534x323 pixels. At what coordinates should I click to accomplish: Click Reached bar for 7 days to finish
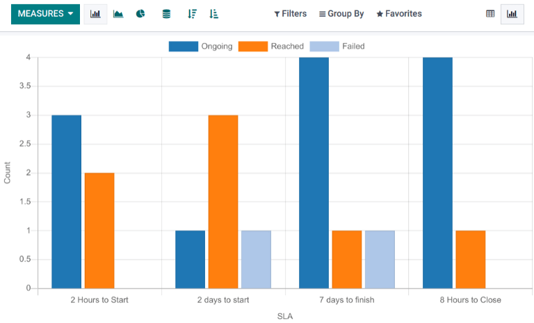(347, 259)
